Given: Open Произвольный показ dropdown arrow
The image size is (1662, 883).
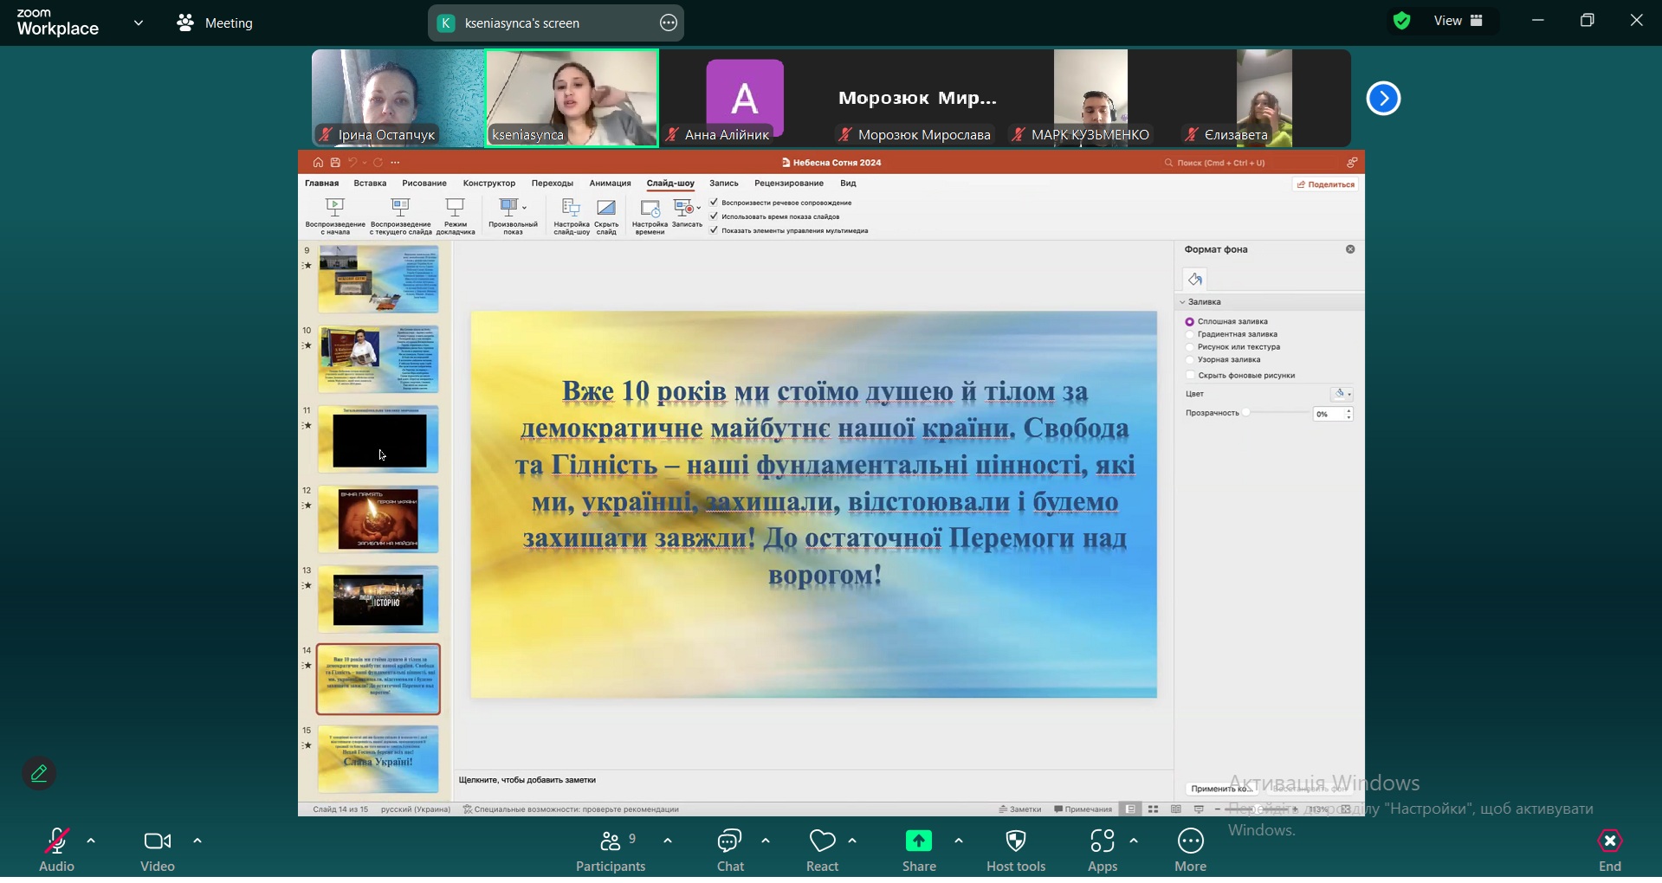Looking at the screenshot, I should tap(525, 209).
